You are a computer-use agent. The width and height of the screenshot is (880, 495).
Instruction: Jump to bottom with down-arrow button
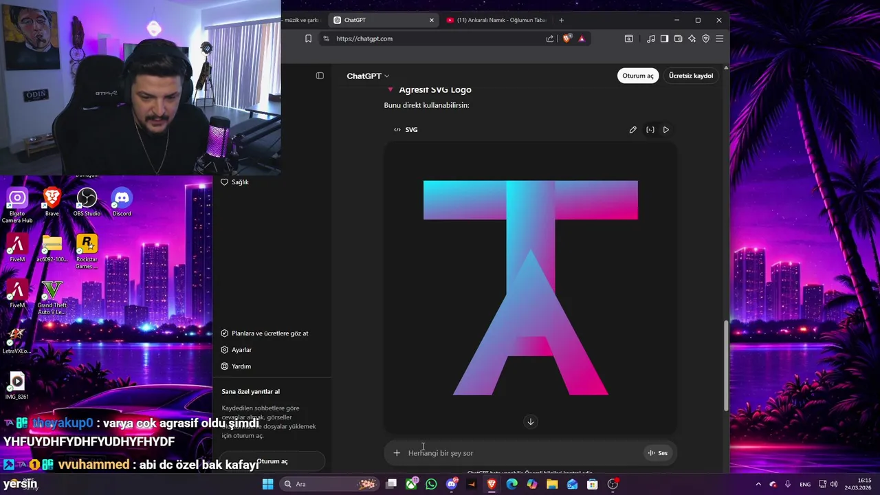530,422
